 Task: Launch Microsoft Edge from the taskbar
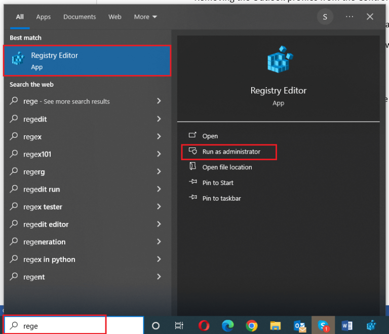(227, 325)
